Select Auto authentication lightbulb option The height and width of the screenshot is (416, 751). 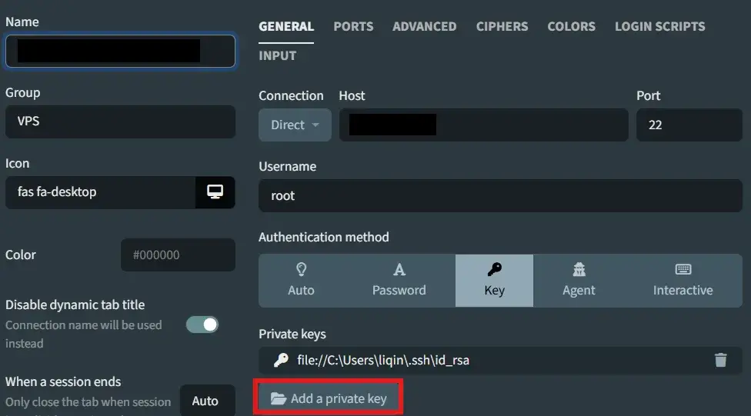coord(301,280)
